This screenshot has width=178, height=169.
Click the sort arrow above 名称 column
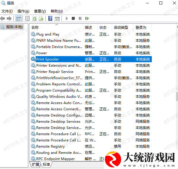click(57, 25)
